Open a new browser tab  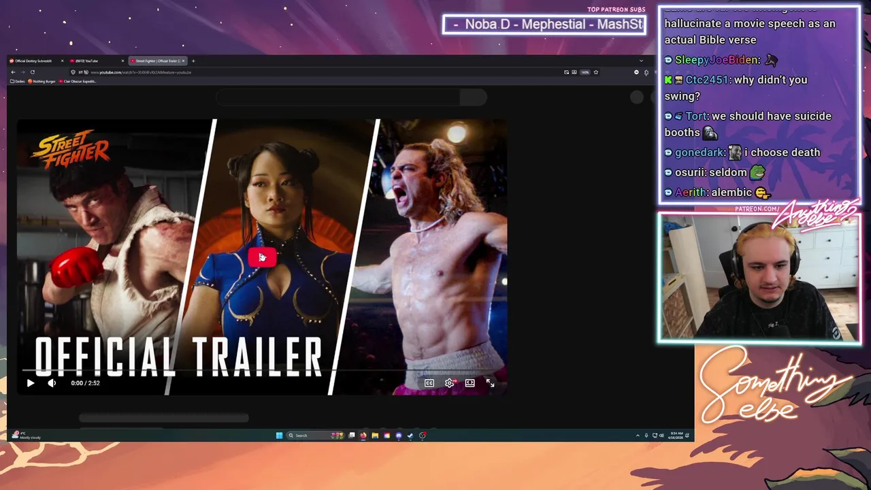point(193,61)
